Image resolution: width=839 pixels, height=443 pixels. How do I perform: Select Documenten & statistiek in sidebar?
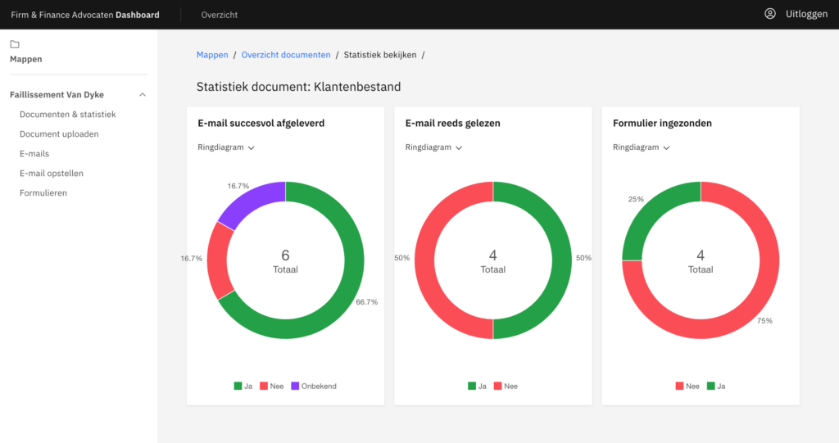coord(68,115)
